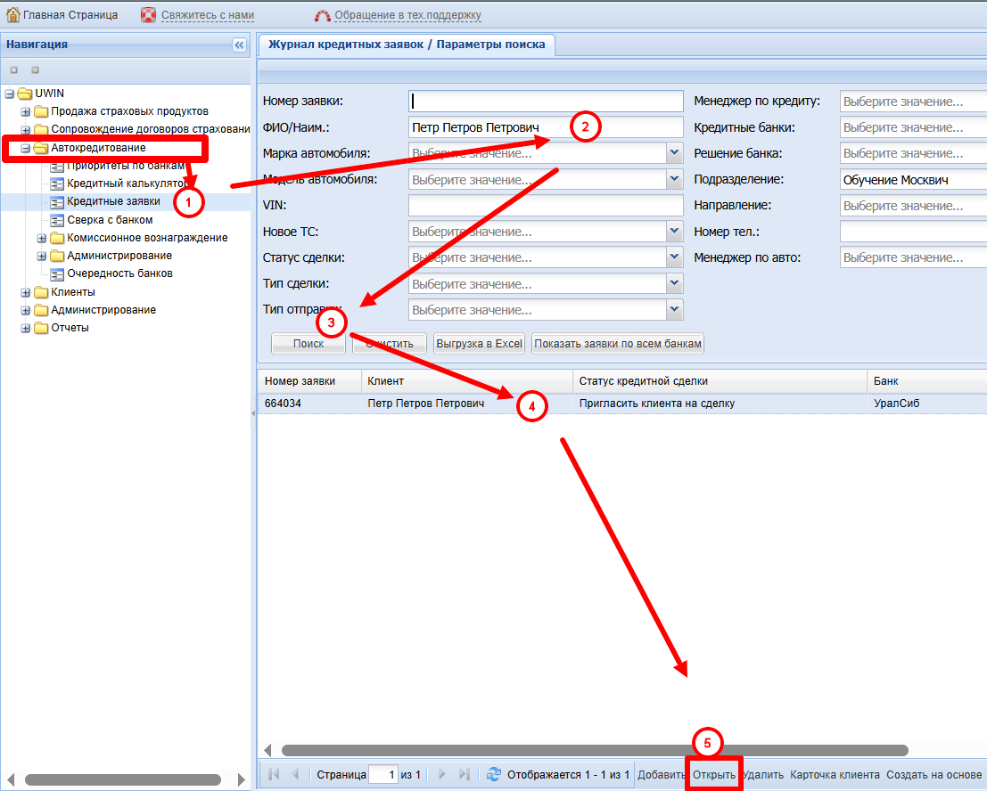This screenshot has height=791, width=987.
Task: Click Показать заявки по всем банкам button
Action: (618, 344)
